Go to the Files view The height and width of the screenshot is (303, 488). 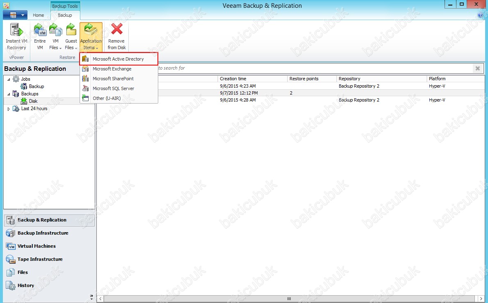[49, 272]
